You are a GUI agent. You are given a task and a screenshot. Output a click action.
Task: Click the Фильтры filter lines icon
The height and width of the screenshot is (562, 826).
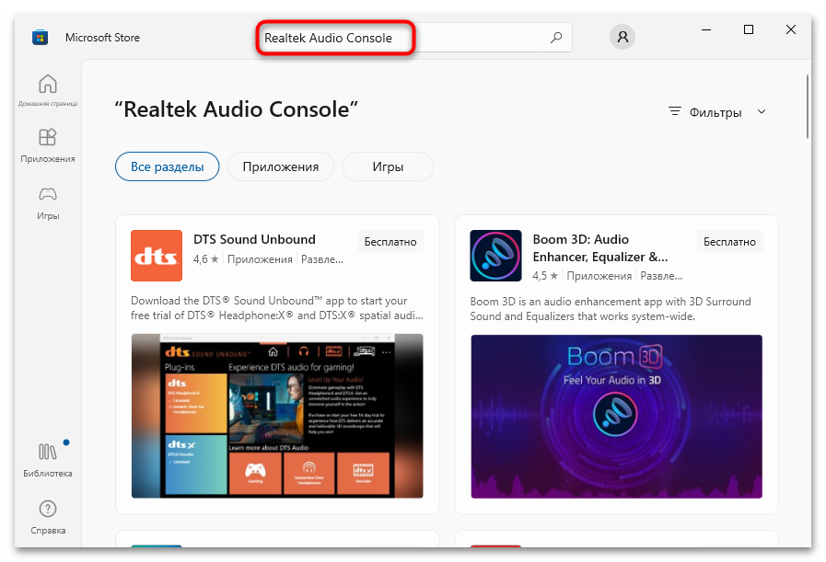[x=675, y=111]
